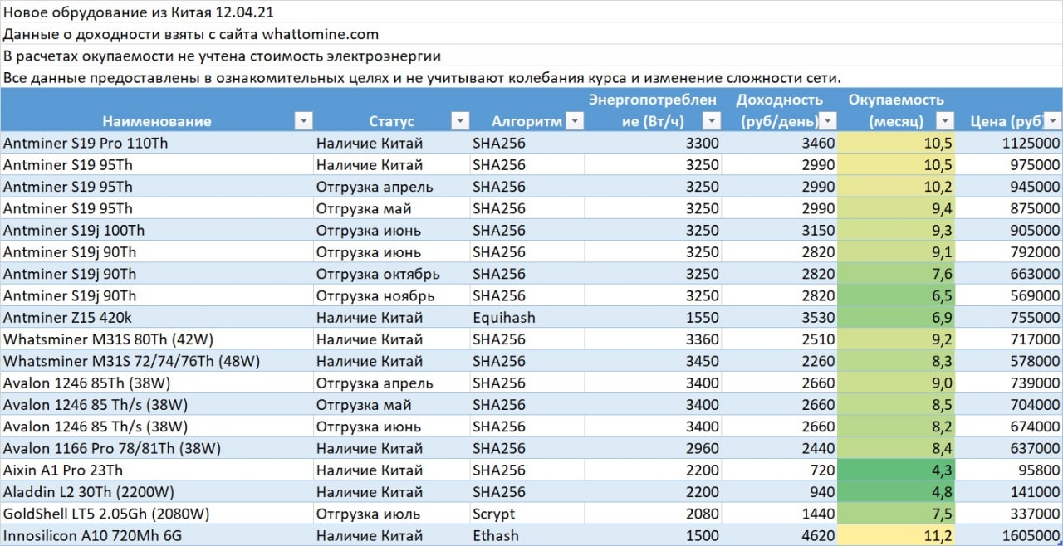Select payback cell with value 11,2
Viewport: 1063px width, 546px height.
896,535
